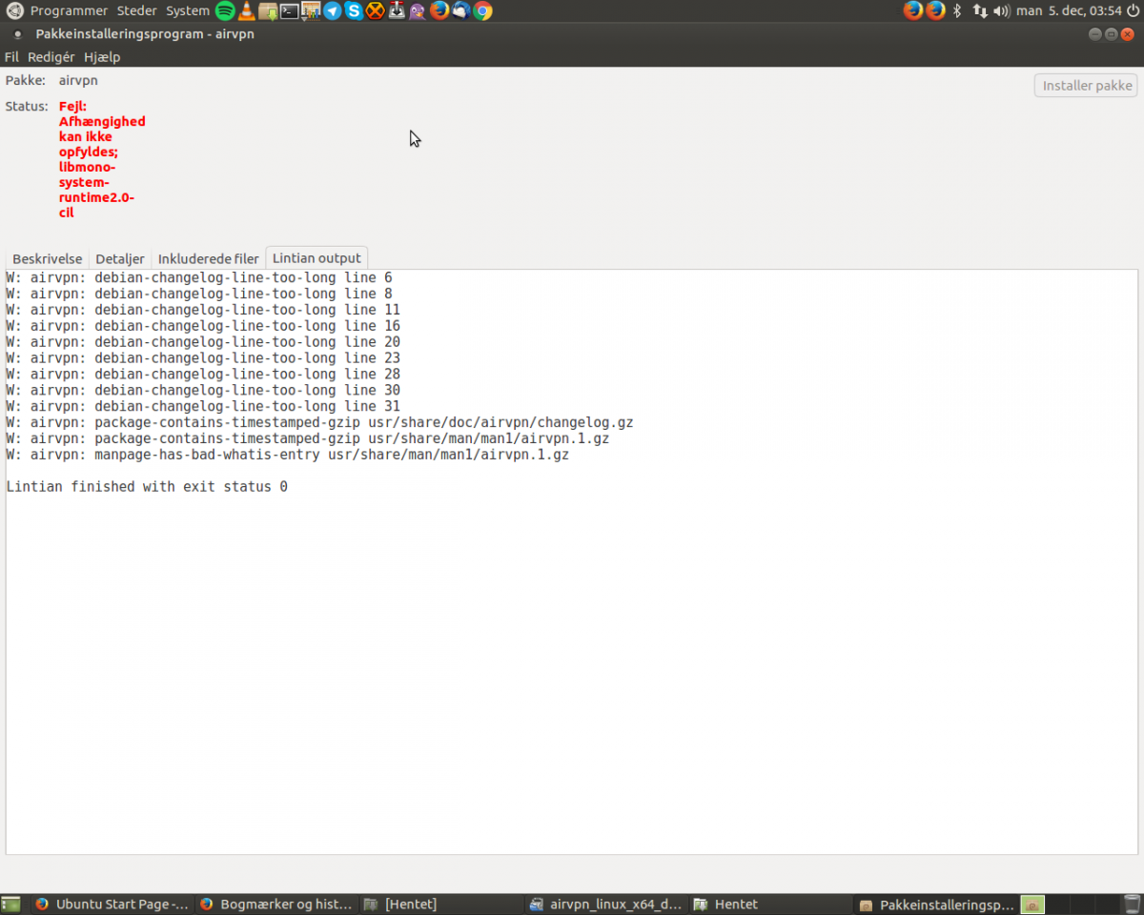The height and width of the screenshot is (915, 1144).
Task: Launch Spotify from the top panel
Action: pyautogui.click(x=225, y=10)
